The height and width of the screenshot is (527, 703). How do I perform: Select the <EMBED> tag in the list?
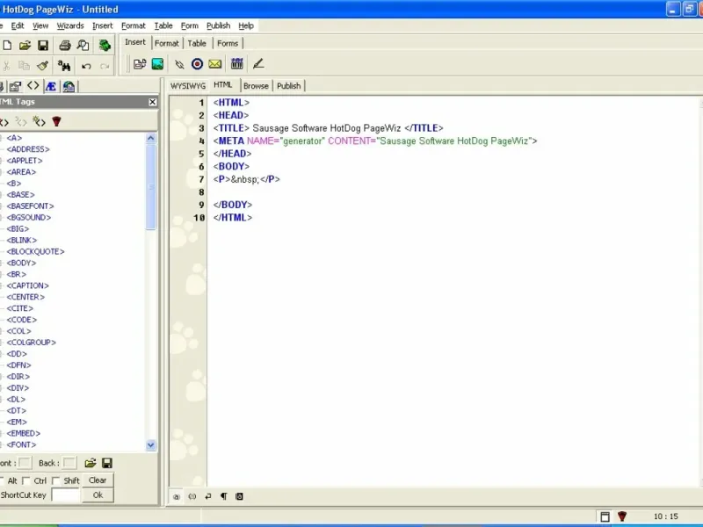24,433
